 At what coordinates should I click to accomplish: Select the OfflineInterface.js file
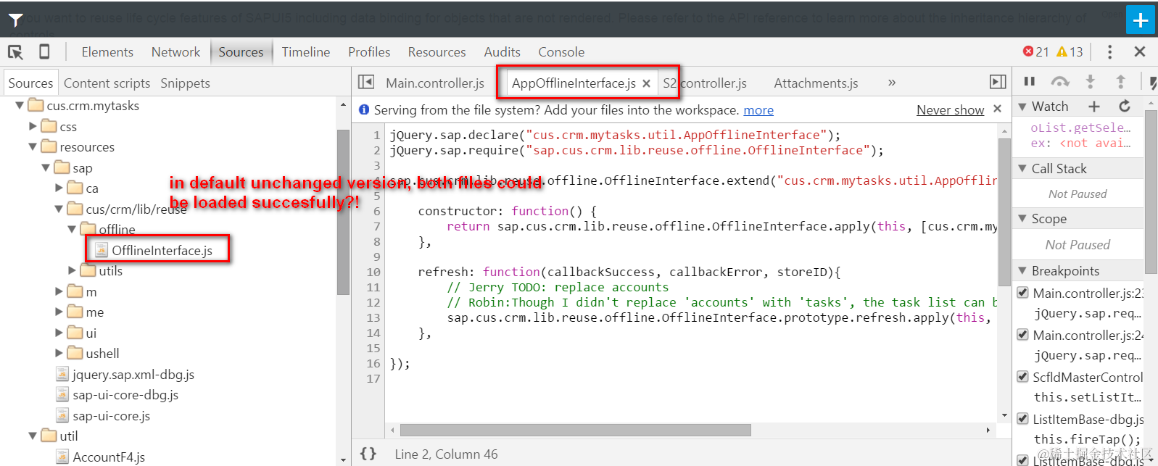(162, 250)
